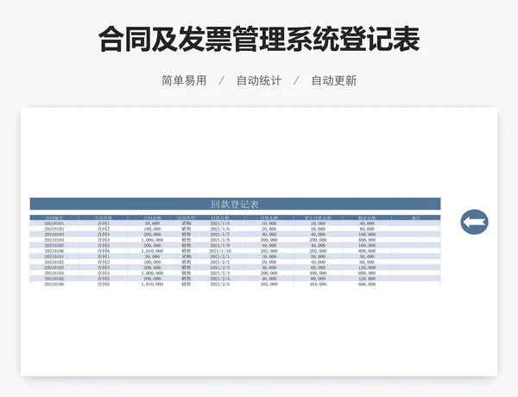Click contract amount 50,000 in the 2021/1/5 row
Screen dimensions: 518x397
152,224
